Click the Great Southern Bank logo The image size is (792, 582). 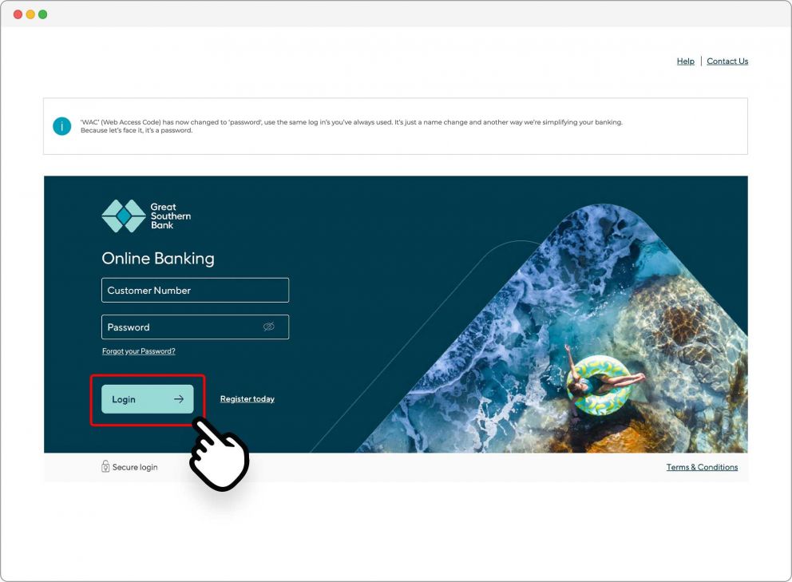tap(146, 216)
